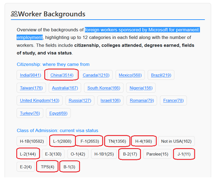Open the Australia(167) link

point(65,88)
